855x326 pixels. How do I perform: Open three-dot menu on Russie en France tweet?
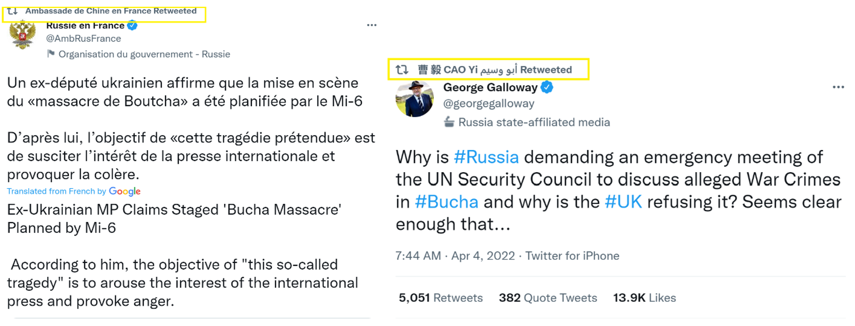click(372, 25)
